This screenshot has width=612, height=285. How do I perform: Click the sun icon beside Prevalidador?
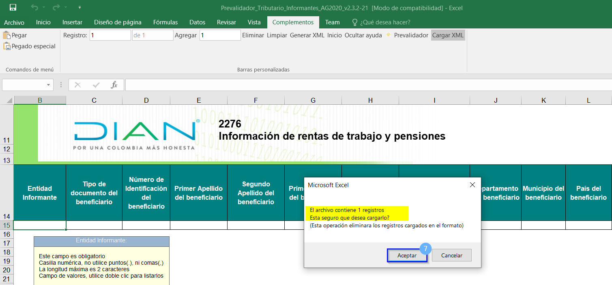tap(388, 35)
